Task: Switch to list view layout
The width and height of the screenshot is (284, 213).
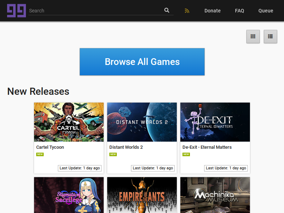Action: 271,37
